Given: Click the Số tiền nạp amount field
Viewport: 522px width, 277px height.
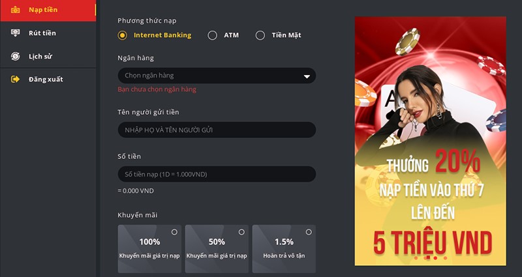Looking at the screenshot, I should pyautogui.click(x=217, y=174).
